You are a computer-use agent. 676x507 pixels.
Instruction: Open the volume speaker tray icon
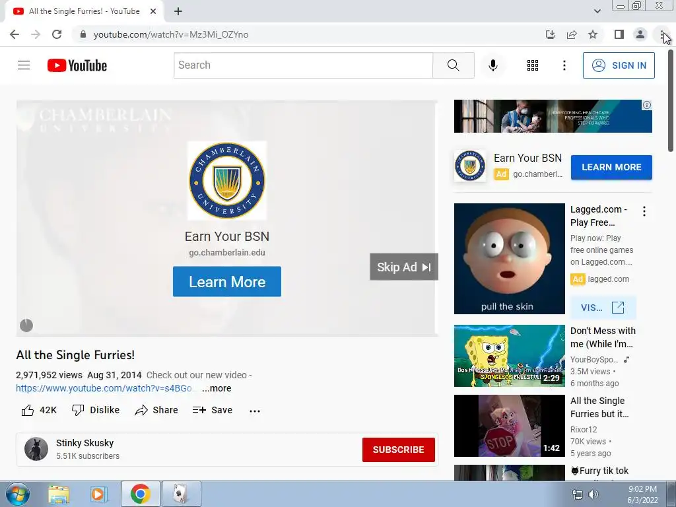pos(593,494)
